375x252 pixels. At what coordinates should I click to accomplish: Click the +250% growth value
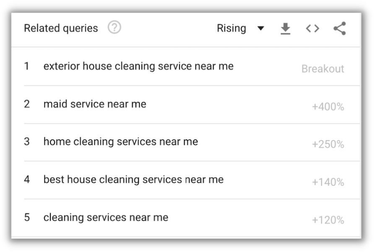click(x=328, y=144)
